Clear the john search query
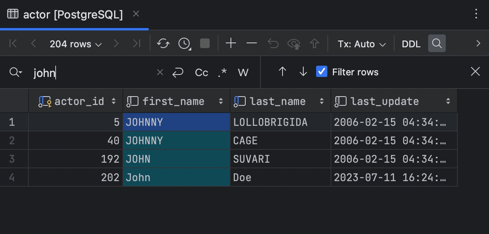Viewport: 489px width, 234px height. pyautogui.click(x=160, y=72)
